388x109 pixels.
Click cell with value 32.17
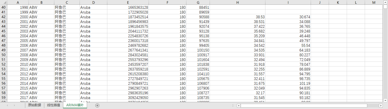coord(237,93)
